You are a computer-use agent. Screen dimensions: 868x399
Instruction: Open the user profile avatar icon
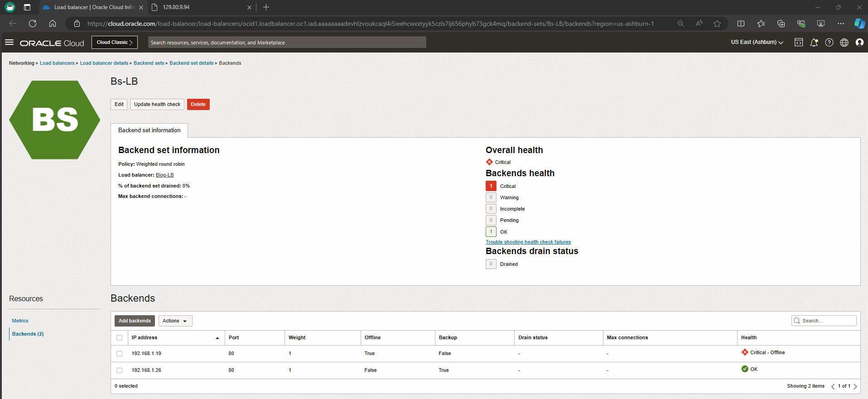(x=859, y=43)
